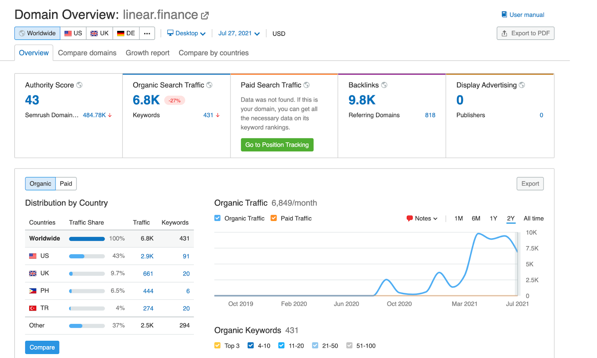Click the TR traffic value 274
Screen dimensions: 597x358
pos(148,308)
